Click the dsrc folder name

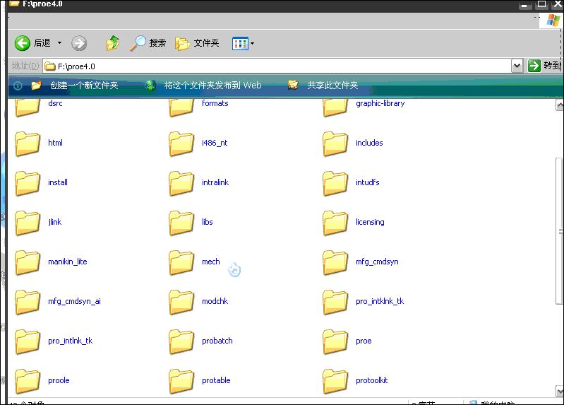[x=55, y=103]
